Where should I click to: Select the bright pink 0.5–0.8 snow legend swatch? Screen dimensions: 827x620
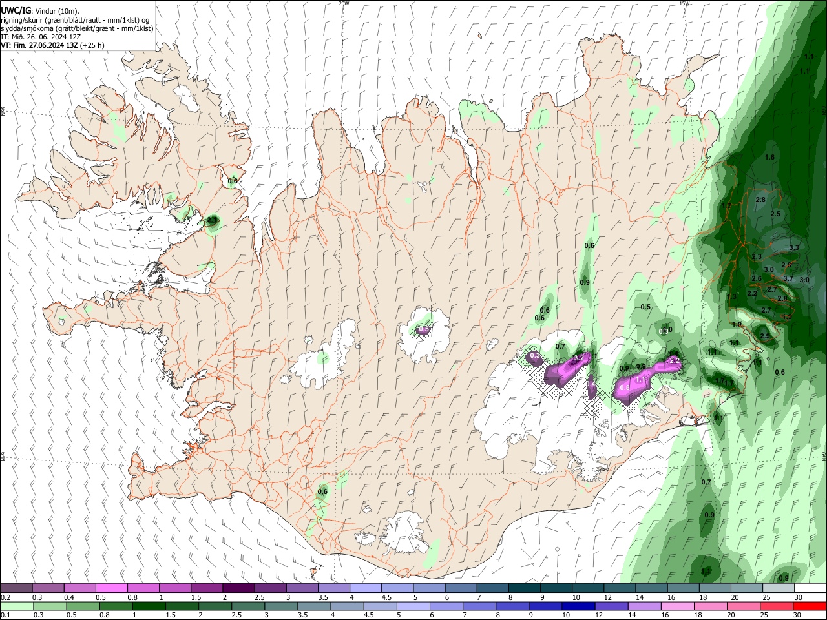coord(112,588)
